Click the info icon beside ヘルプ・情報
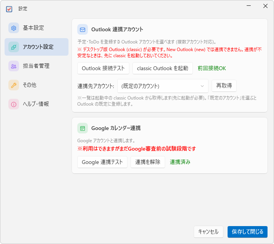This screenshot has width=274, height=244. [x=14, y=104]
